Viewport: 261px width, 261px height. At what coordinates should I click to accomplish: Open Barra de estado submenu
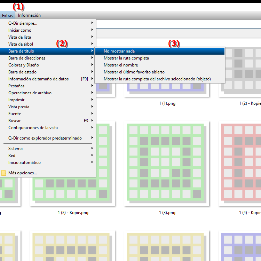(x=48, y=72)
